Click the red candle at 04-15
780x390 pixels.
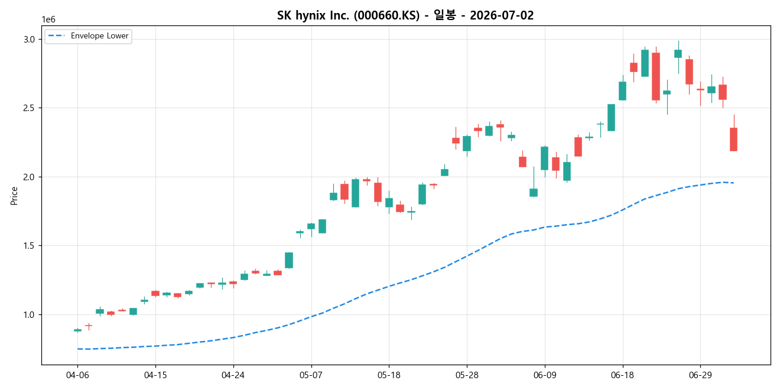(x=155, y=293)
